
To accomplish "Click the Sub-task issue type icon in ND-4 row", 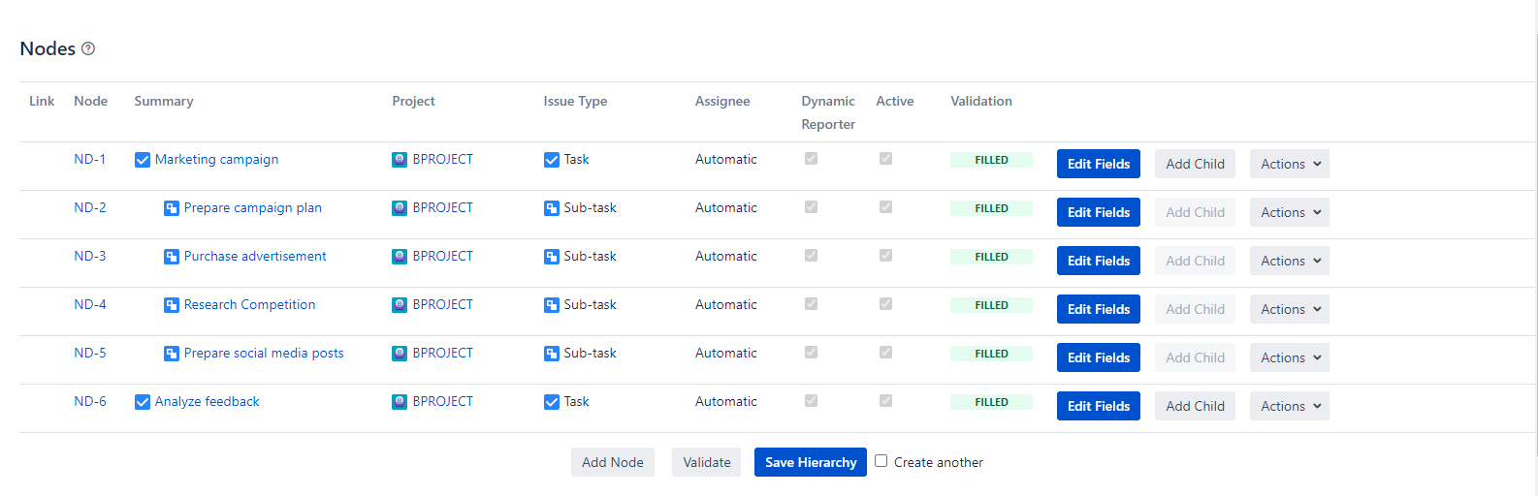I will (552, 305).
